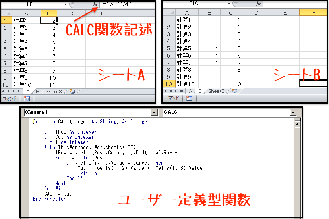This screenshot has height=219, width=329.
Task: Switch to tab B in sheet A window
Action: [x=38, y=92]
